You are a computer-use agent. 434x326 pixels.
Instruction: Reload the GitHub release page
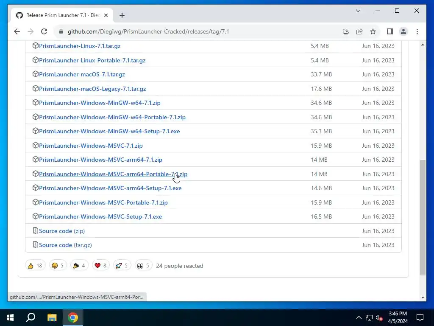point(44,31)
